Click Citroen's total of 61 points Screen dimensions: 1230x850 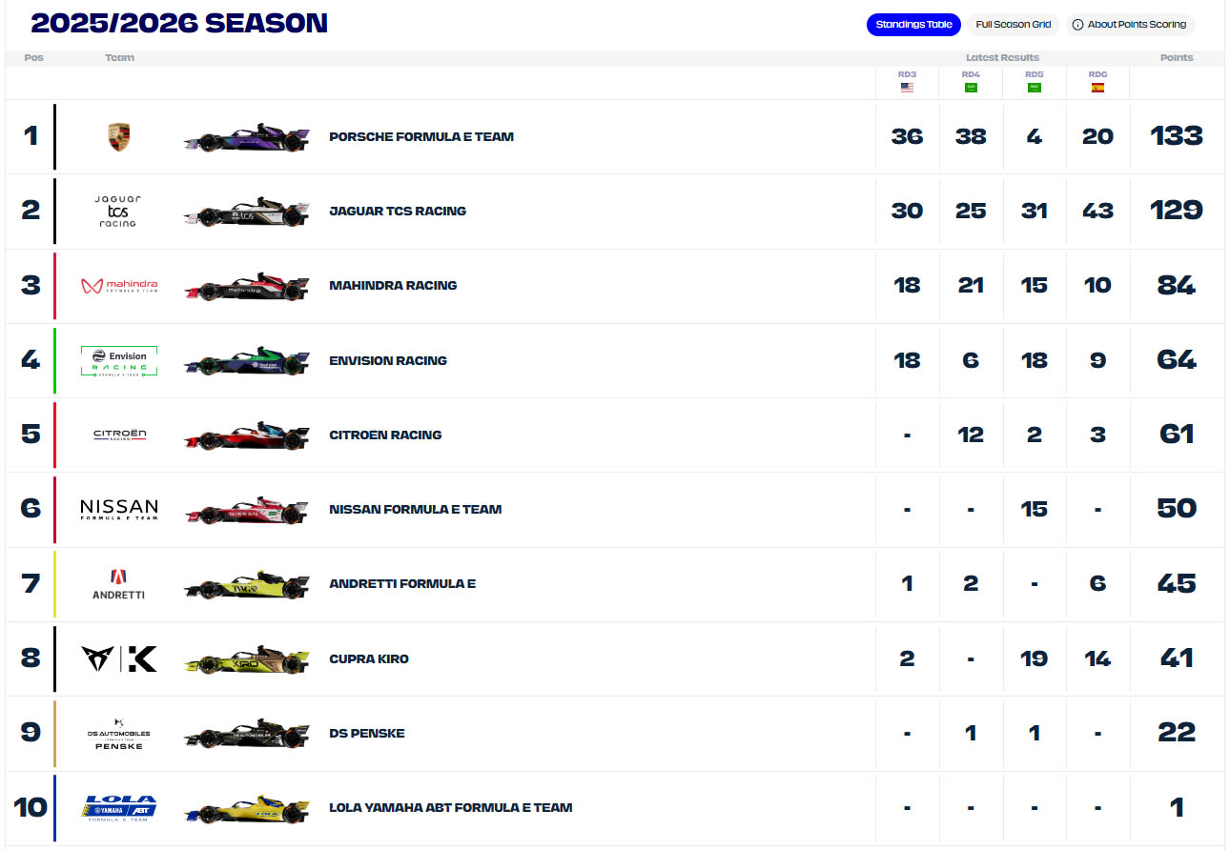click(x=1177, y=435)
